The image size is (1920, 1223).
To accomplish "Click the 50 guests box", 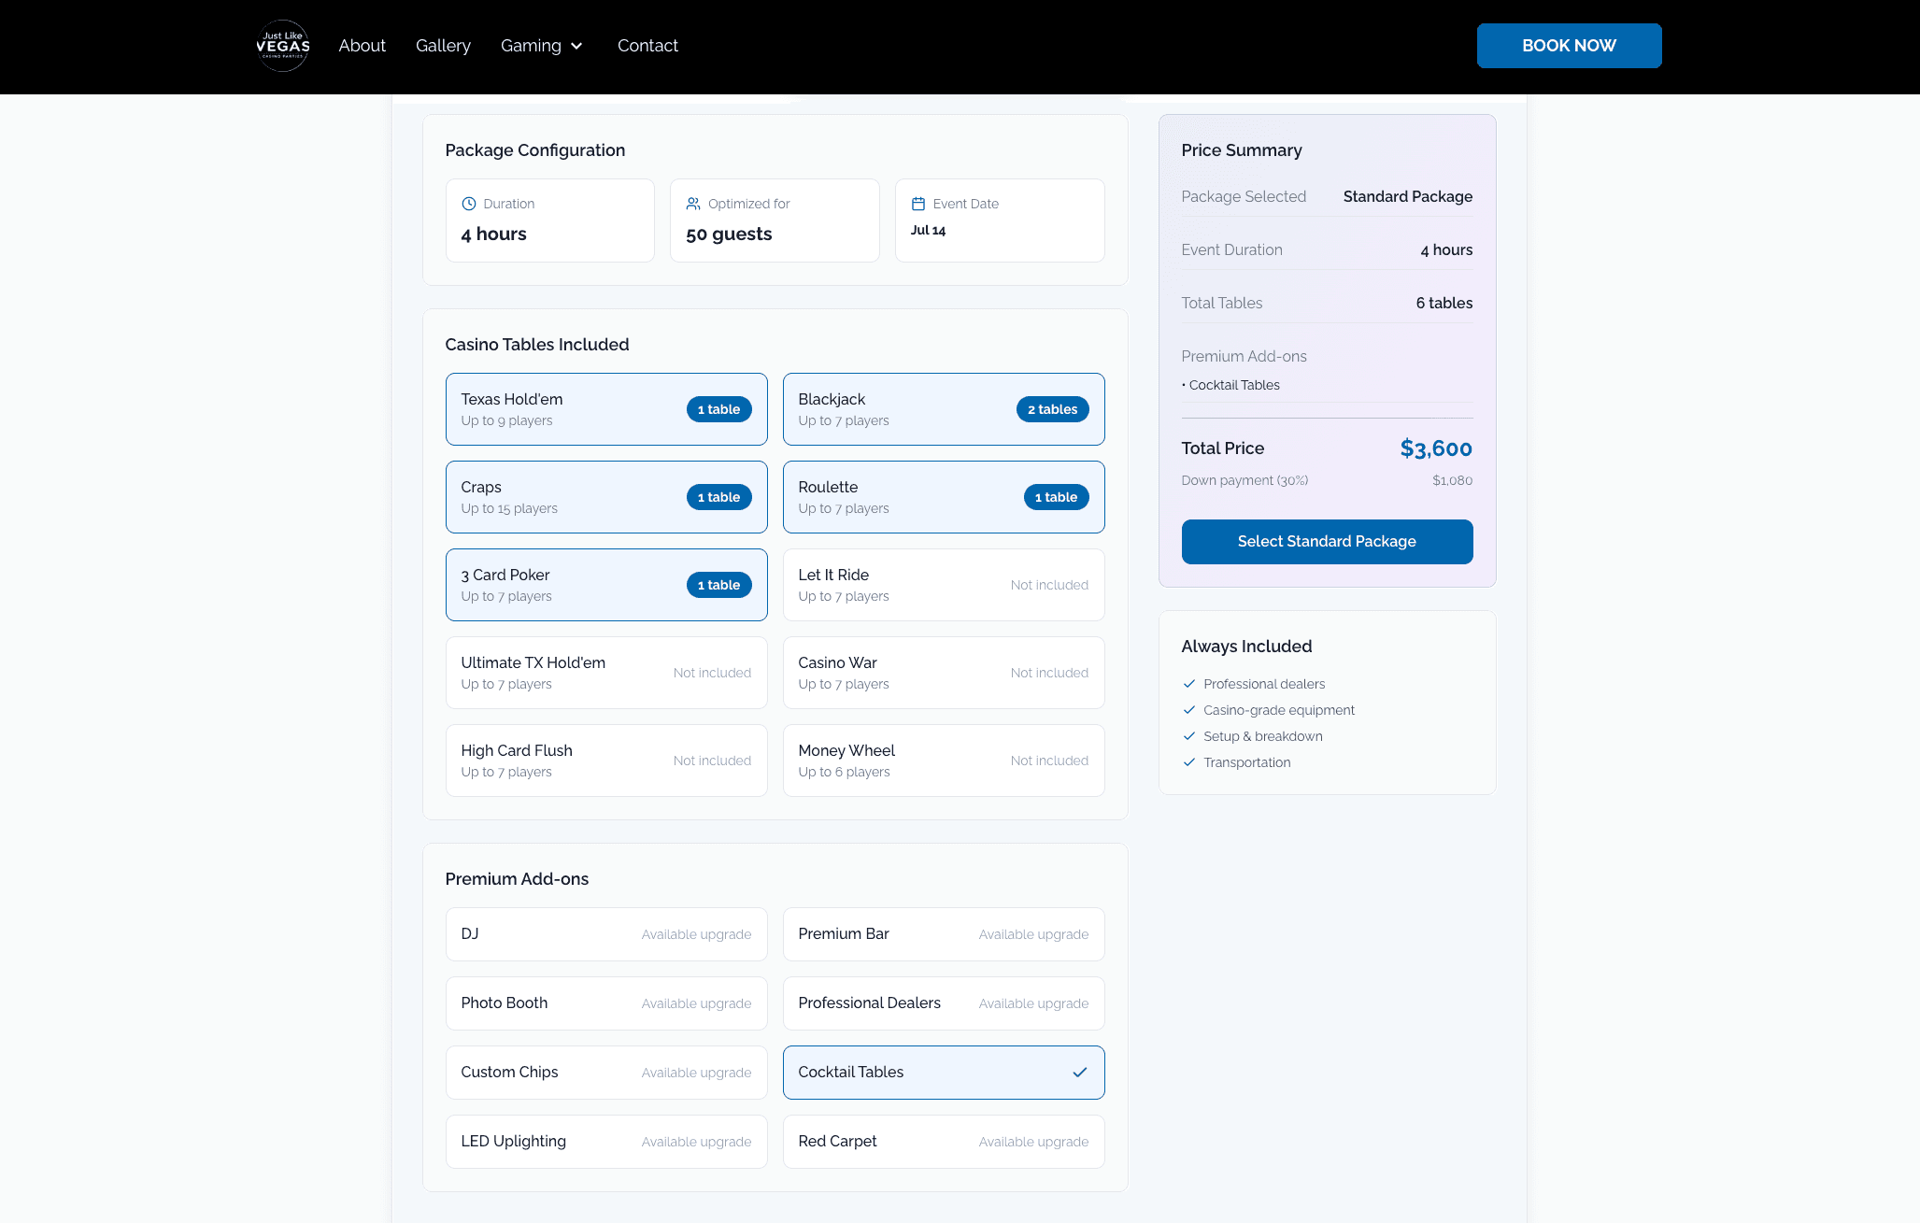I will [775, 220].
